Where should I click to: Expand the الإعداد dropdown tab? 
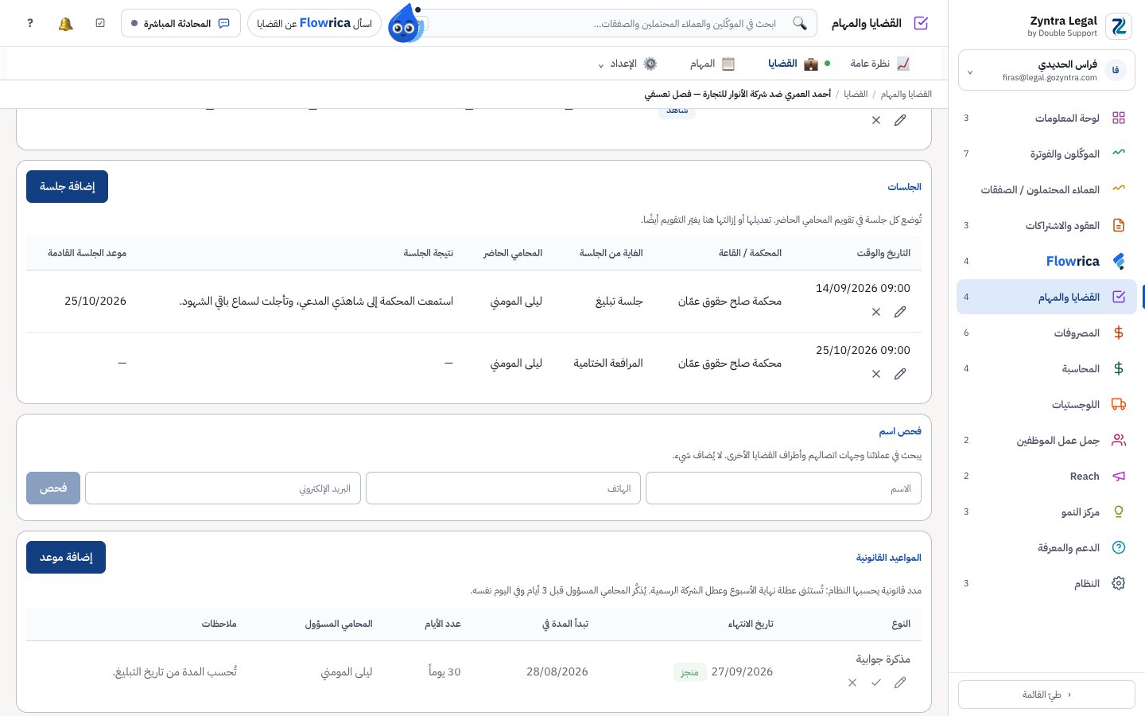tap(628, 64)
